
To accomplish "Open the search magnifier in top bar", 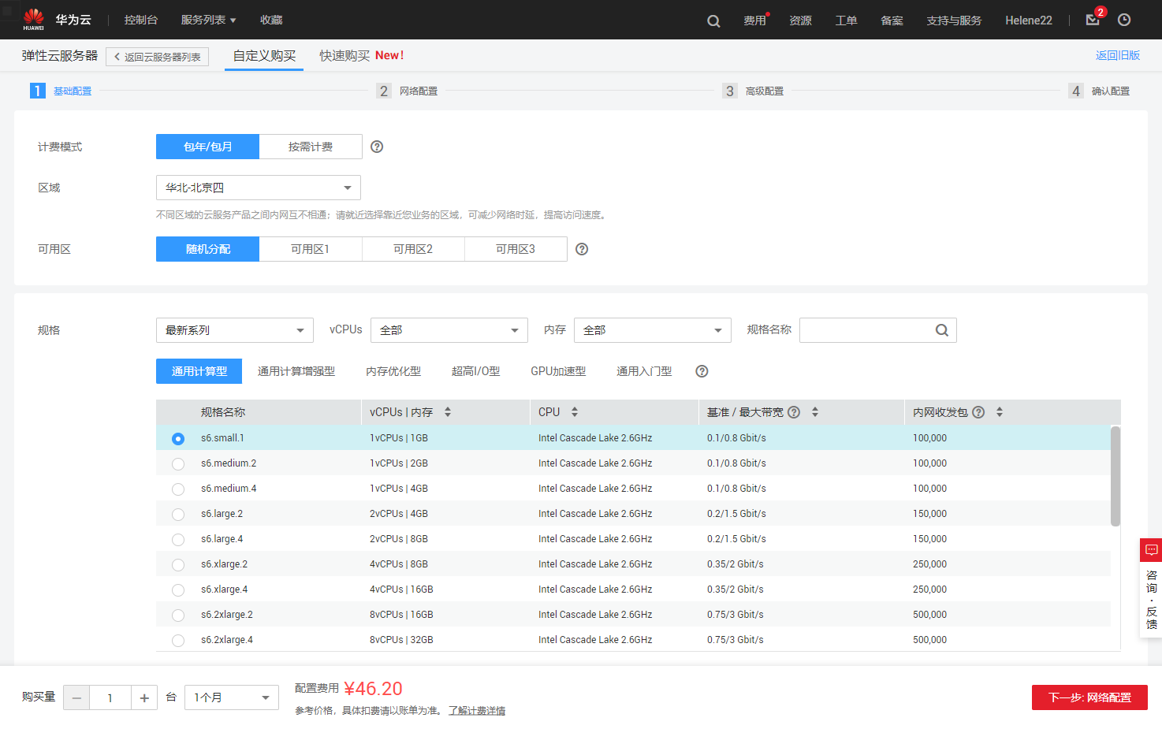I will [713, 21].
